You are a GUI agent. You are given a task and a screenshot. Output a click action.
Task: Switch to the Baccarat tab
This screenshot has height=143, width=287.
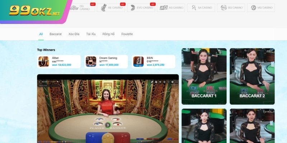[x=56, y=34]
